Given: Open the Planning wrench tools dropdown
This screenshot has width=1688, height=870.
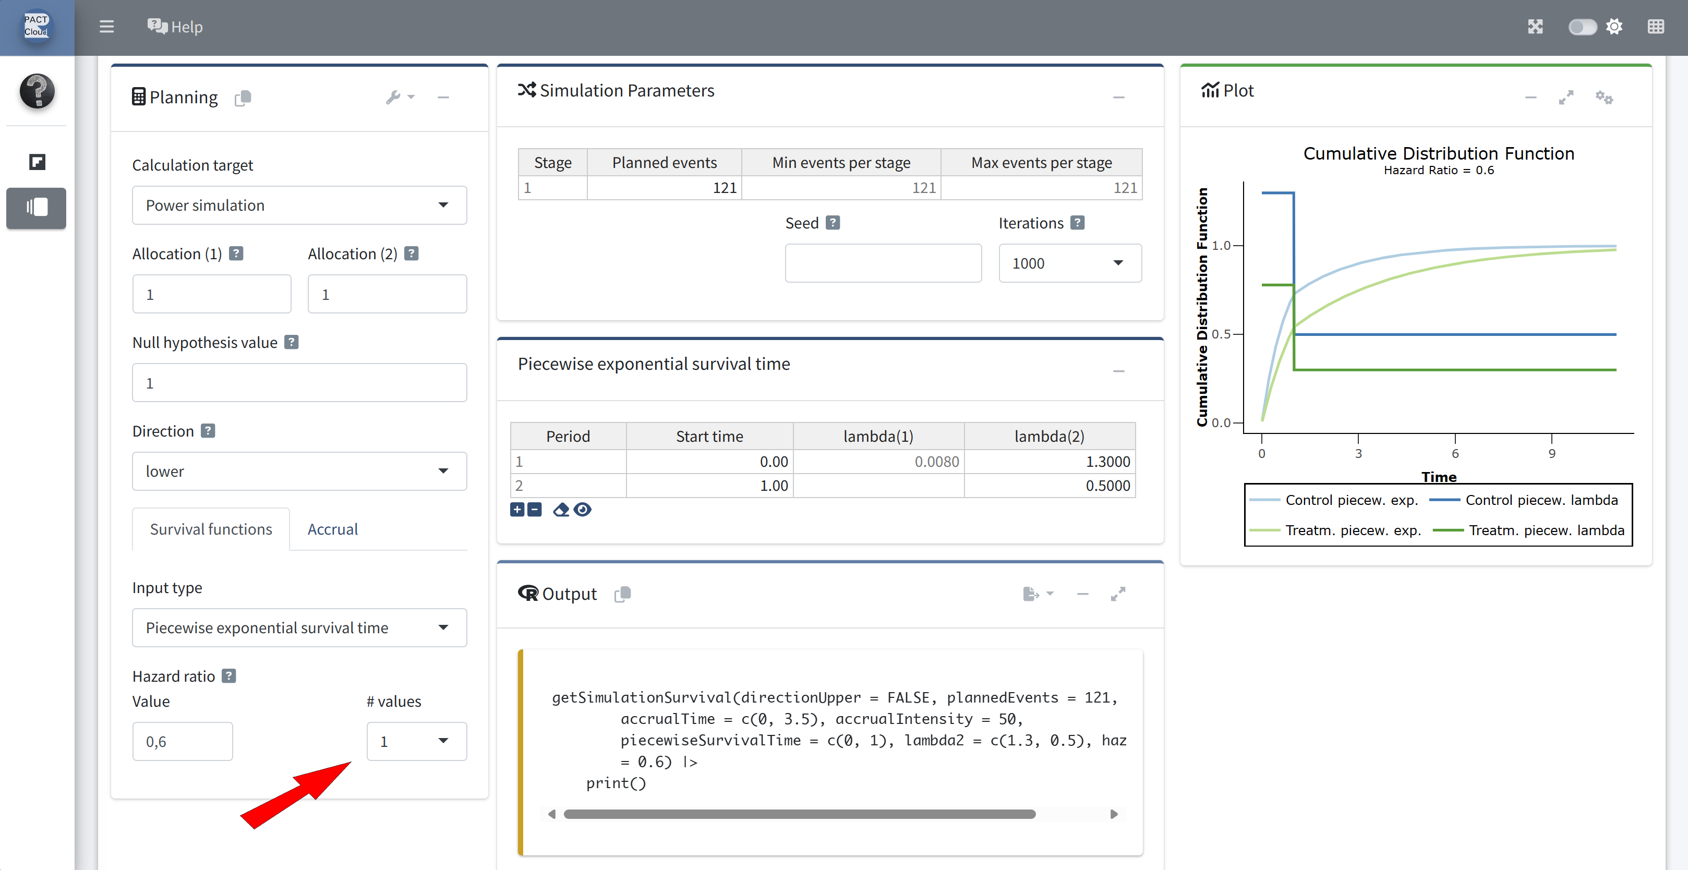Looking at the screenshot, I should pos(400,97).
